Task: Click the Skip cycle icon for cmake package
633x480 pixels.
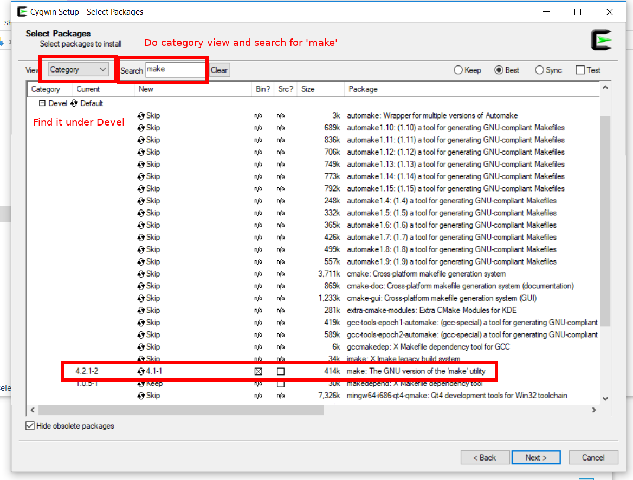Action: 141,274
